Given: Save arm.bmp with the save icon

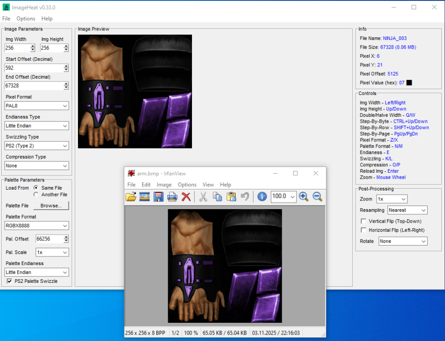Looking at the screenshot, I should [x=158, y=196].
